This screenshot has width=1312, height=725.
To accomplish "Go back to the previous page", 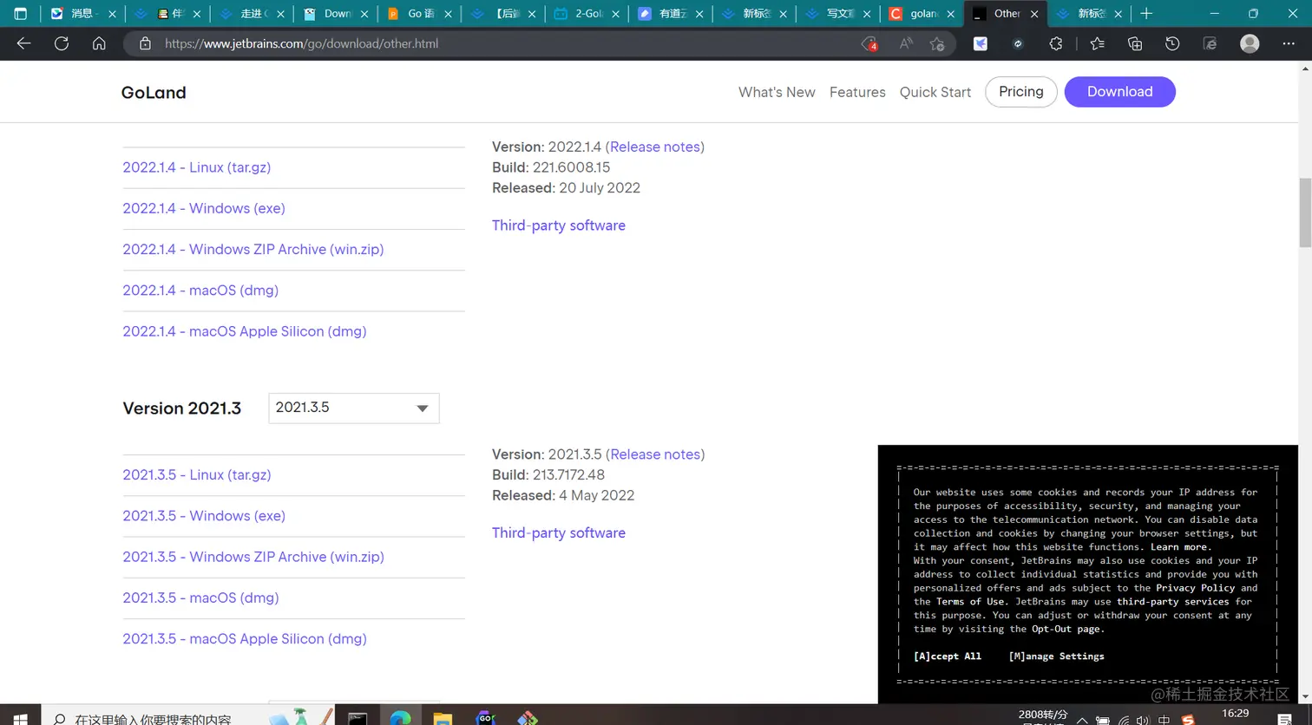I will pyautogui.click(x=23, y=43).
